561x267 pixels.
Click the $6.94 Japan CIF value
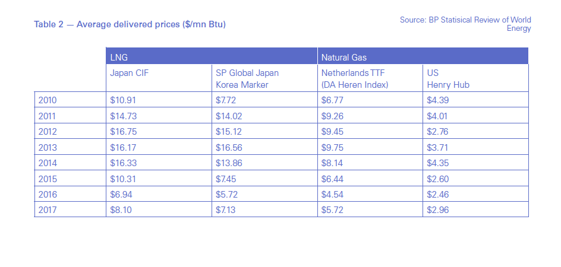pos(121,194)
